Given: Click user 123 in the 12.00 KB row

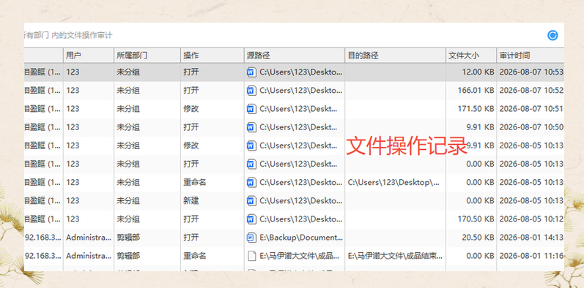Looking at the screenshot, I should (x=73, y=72).
